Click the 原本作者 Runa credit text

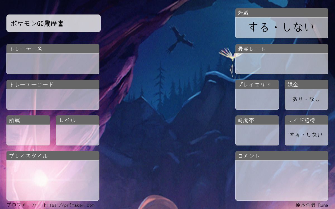coord(312,205)
